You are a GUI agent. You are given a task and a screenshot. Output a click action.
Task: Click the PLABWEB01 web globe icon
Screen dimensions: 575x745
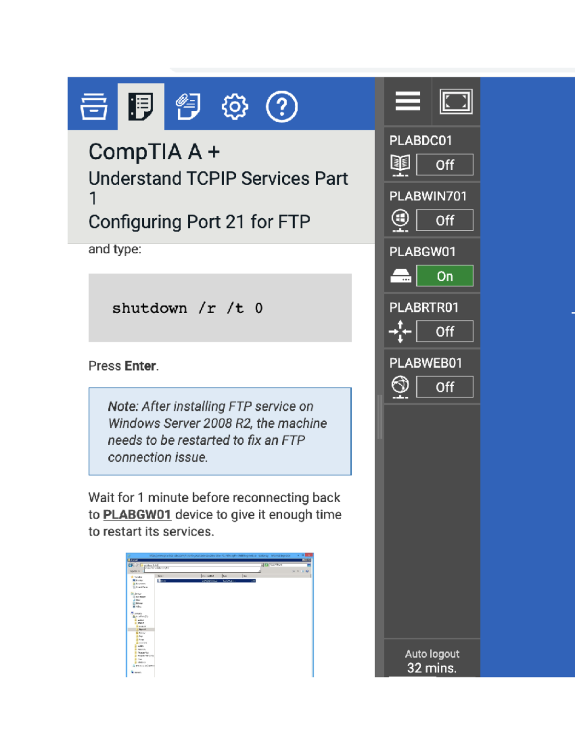coord(400,387)
